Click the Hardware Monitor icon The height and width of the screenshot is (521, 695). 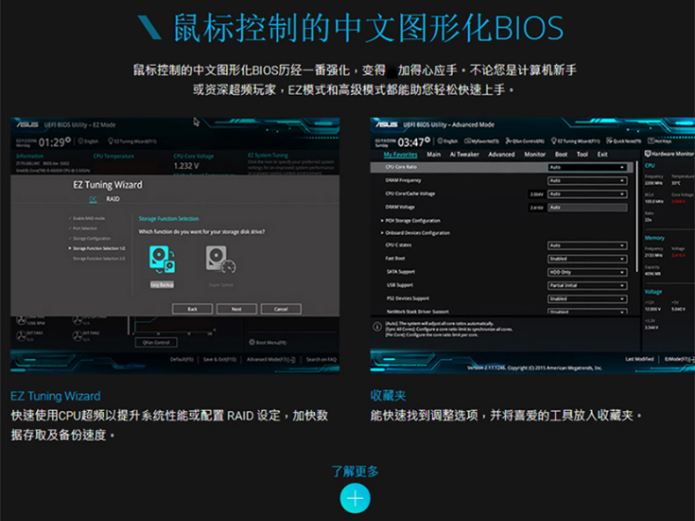[647, 154]
